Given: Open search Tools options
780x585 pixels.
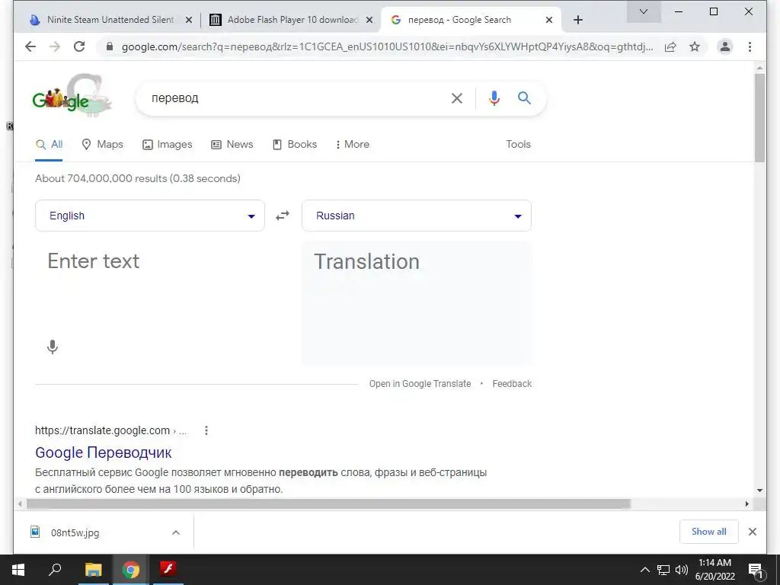Looking at the screenshot, I should pos(518,144).
